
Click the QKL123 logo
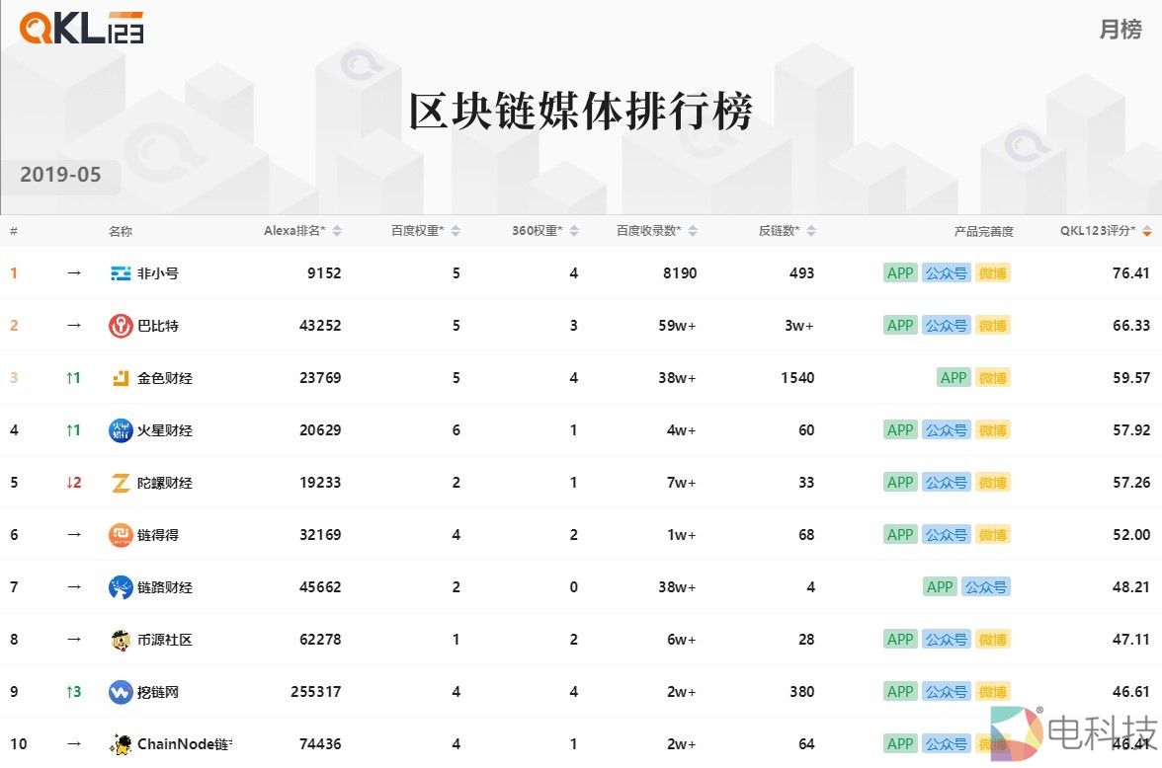[x=82, y=28]
